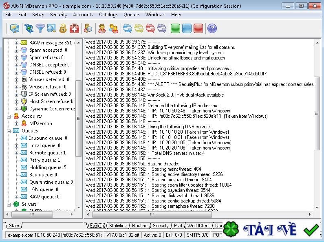Open the Help menu
The height and width of the screenshot is (242, 324).
click(176, 15)
